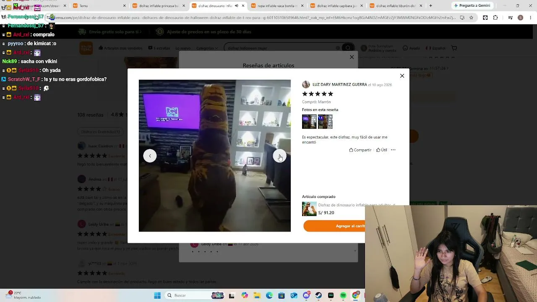Select the first review photo thumbnail
This screenshot has width=537, height=302.
pyautogui.click(x=309, y=122)
